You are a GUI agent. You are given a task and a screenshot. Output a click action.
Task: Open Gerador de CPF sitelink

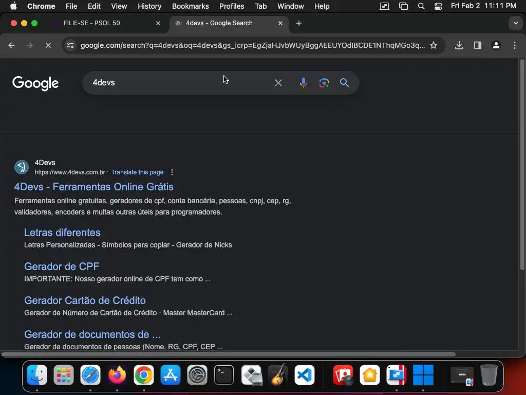pyautogui.click(x=62, y=266)
